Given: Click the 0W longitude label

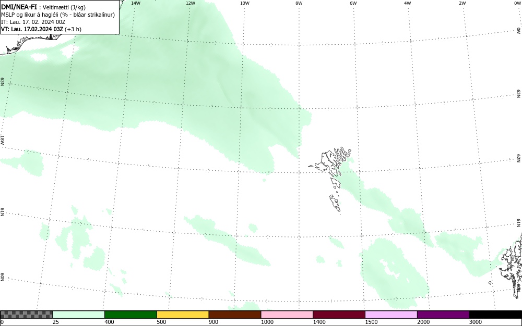Looking at the screenshot, I should [x=517, y=3].
